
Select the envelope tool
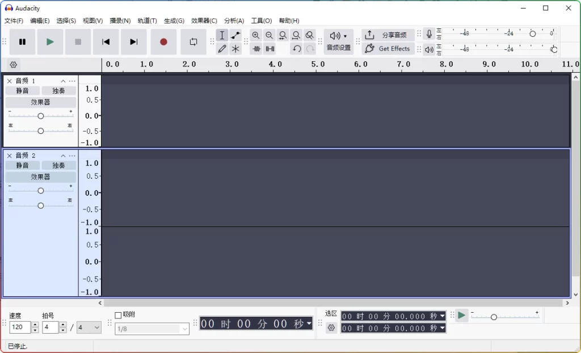(x=235, y=35)
